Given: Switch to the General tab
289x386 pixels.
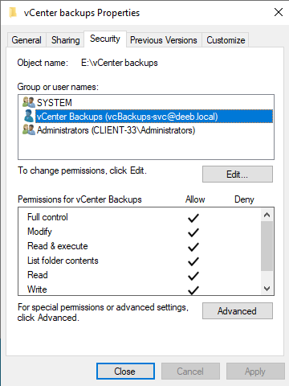Looking at the screenshot, I should pos(26,40).
